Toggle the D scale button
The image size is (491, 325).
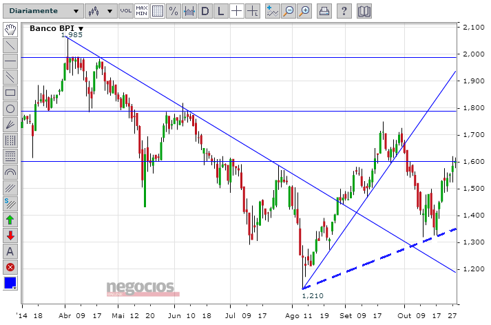205,11
